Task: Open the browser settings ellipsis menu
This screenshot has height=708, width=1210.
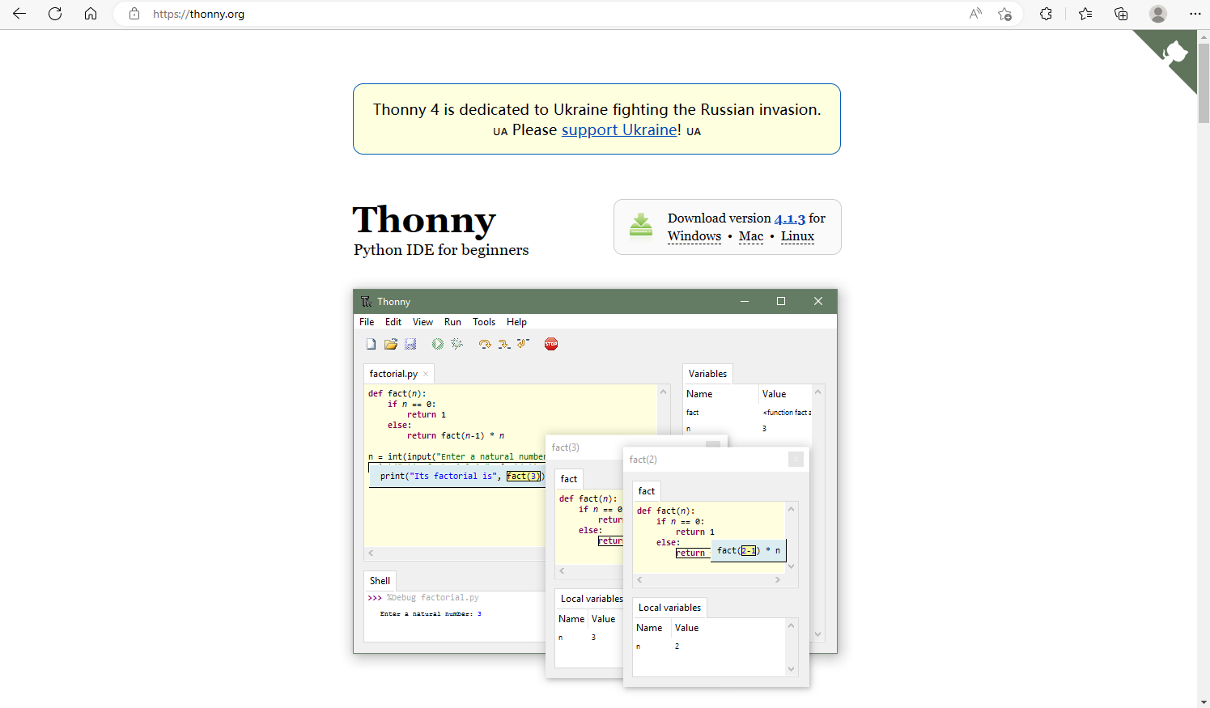Action: point(1195,14)
